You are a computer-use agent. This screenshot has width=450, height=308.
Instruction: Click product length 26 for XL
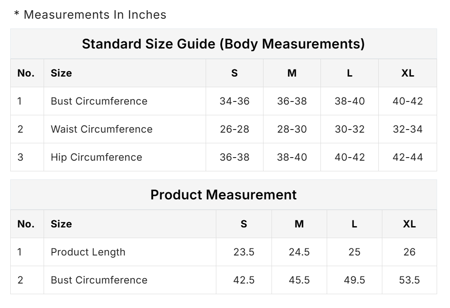pyautogui.click(x=409, y=252)
